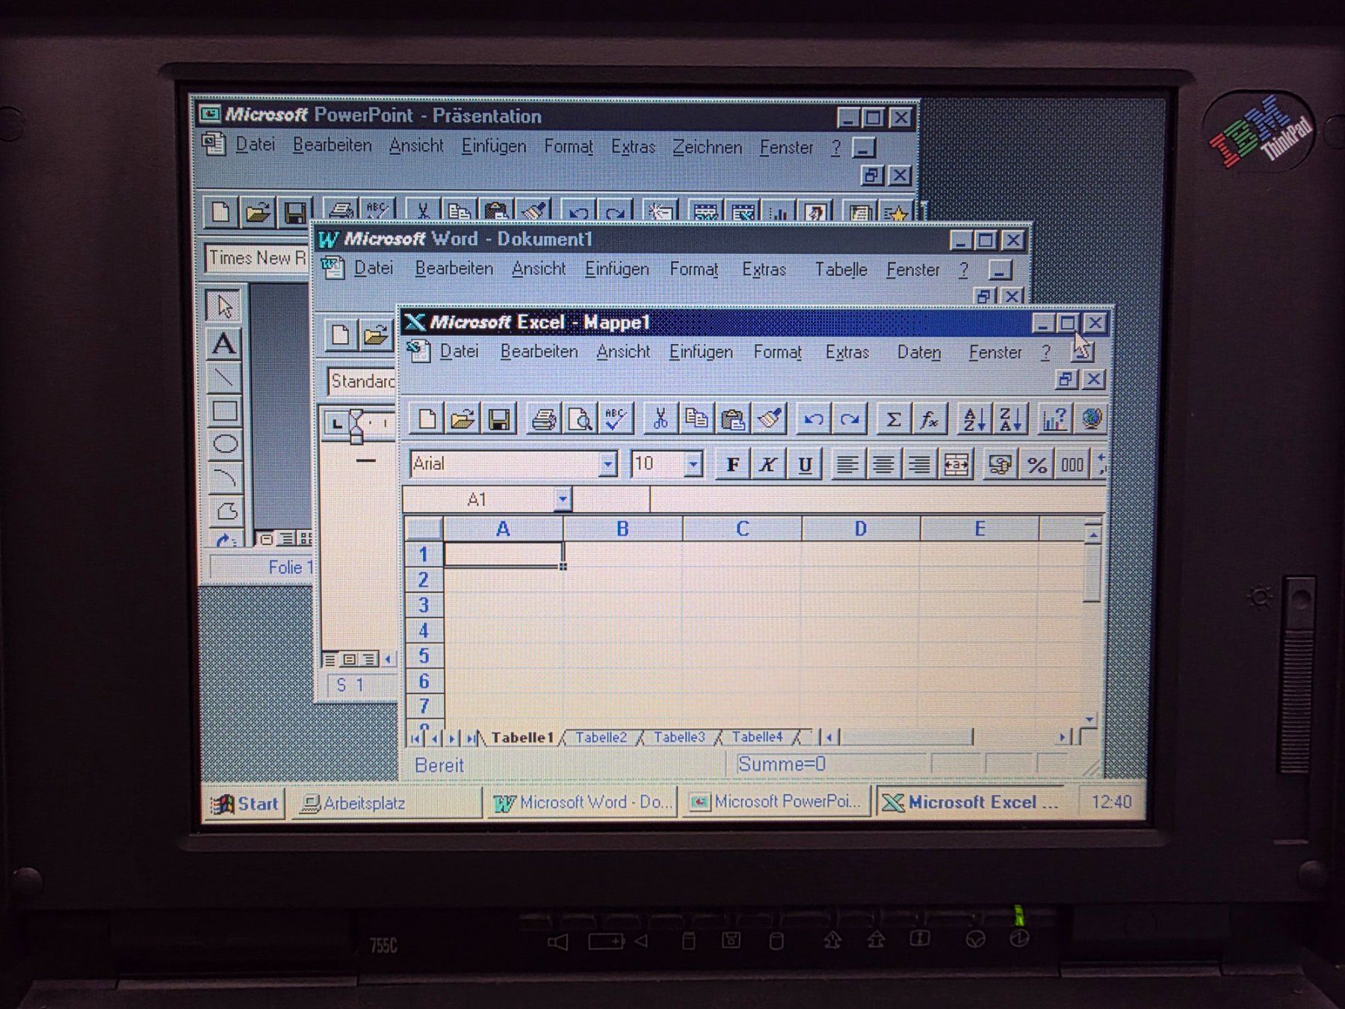This screenshot has height=1009, width=1345.
Task: Open the Word Standard style box
Action: click(x=362, y=381)
